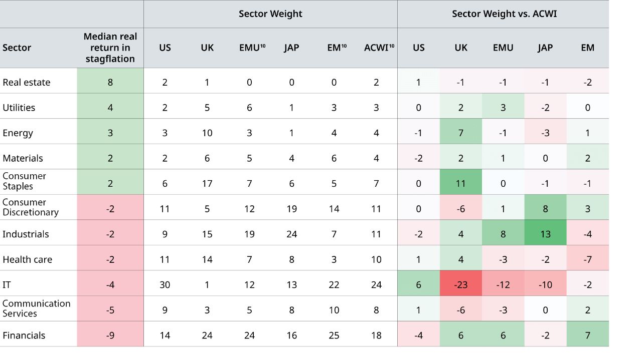Select the dark green 13 cell for Industrials
The height and width of the screenshot is (362, 642).
point(545,234)
